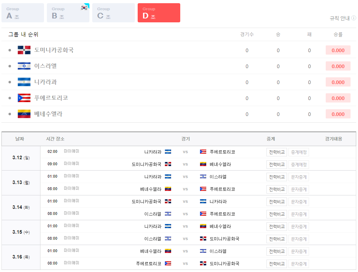Click the Nicaragua flag in standings
Screen dimensions: 358x272
point(24,82)
